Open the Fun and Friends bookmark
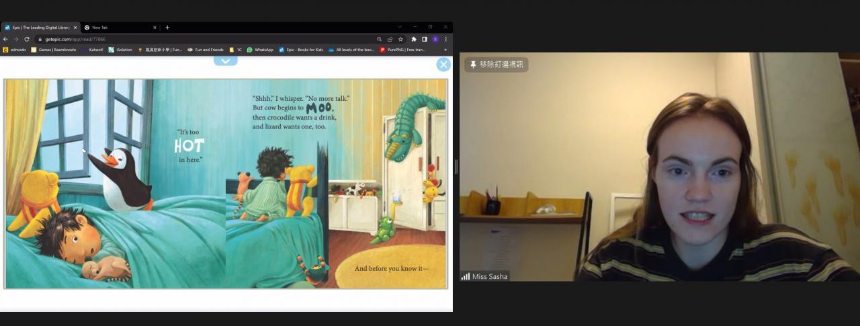The image size is (860, 326). (206, 50)
